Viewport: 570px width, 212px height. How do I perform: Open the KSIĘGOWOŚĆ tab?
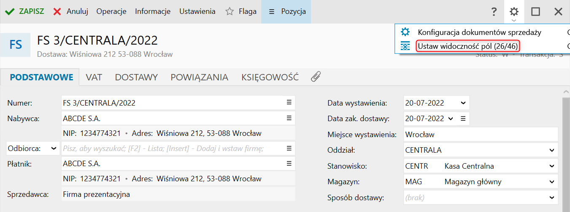point(270,77)
